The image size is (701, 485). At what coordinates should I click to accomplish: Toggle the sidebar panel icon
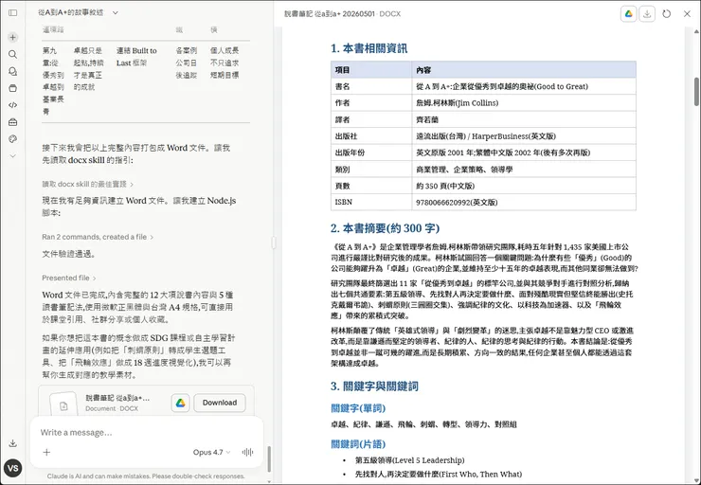pos(13,13)
